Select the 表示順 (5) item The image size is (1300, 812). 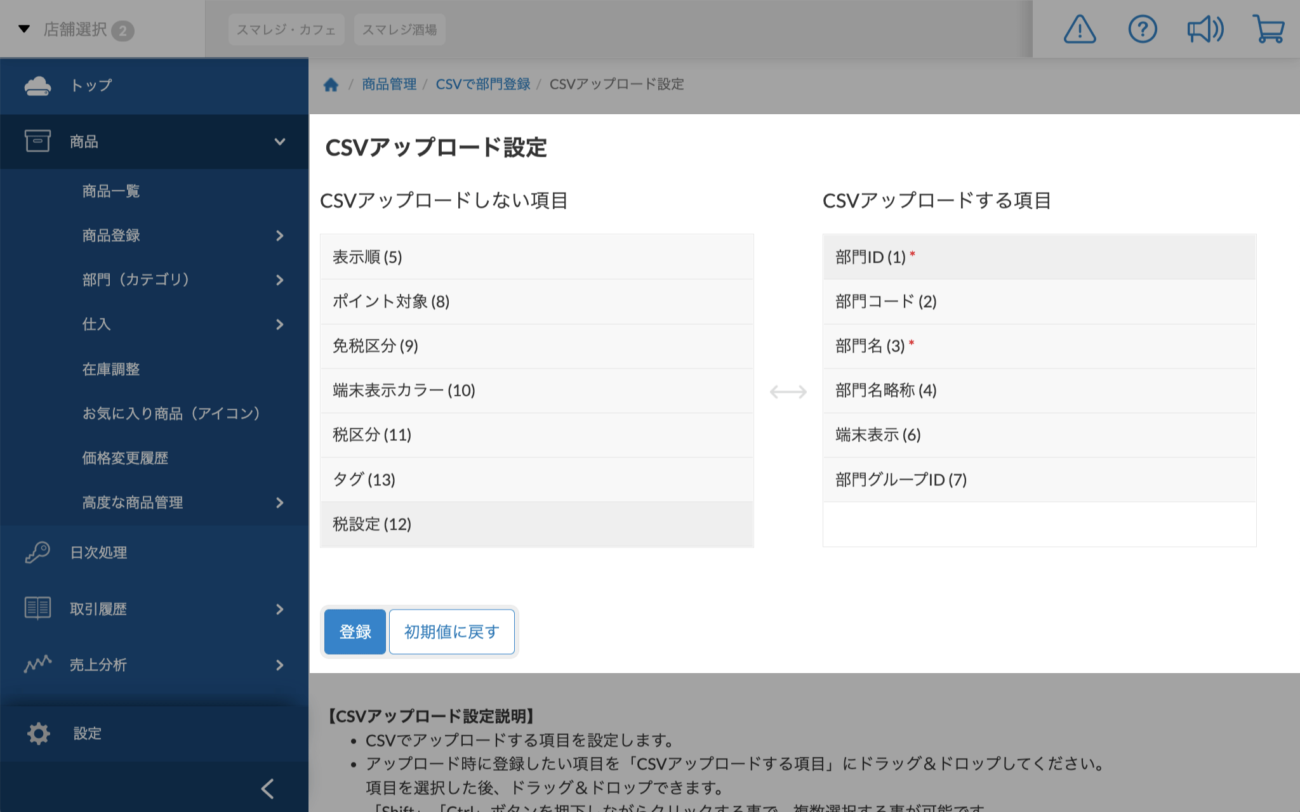point(537,257)
